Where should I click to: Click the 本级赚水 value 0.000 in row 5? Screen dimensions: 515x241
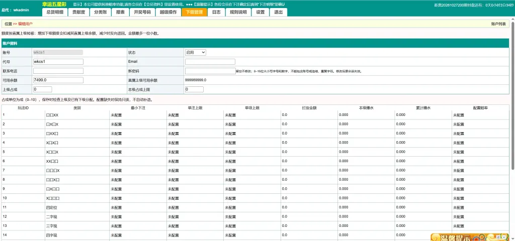(343, 152)
